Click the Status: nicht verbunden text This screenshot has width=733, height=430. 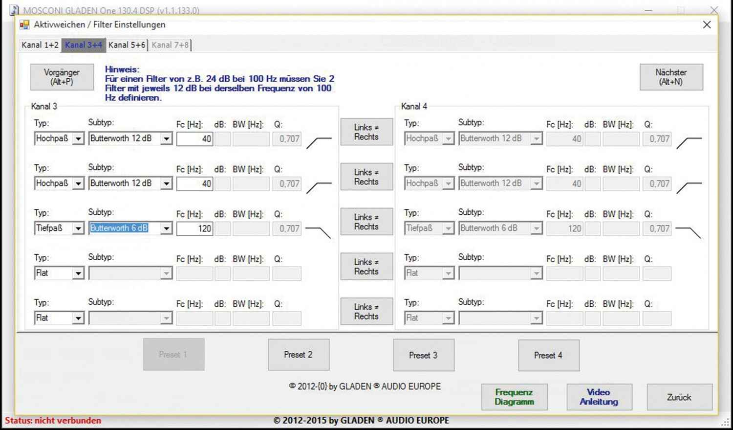[x=53, y=420]
